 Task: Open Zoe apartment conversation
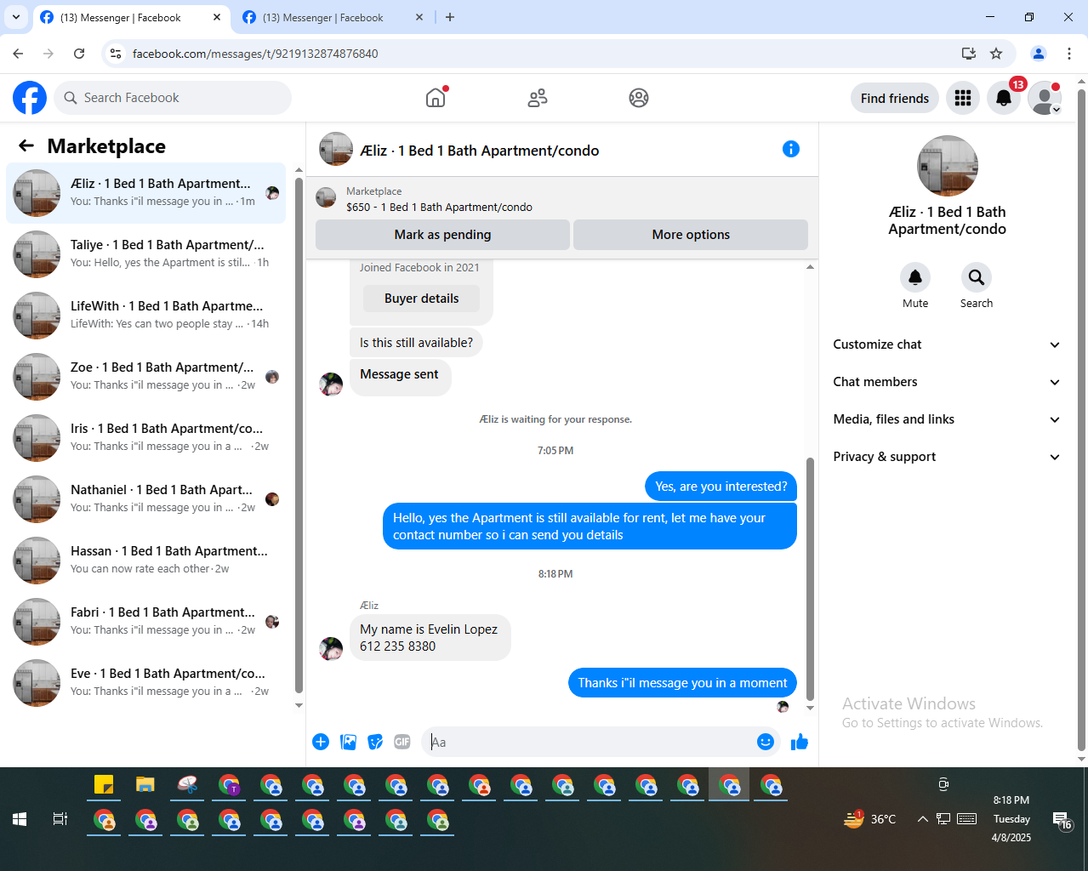tap(146, 377)
